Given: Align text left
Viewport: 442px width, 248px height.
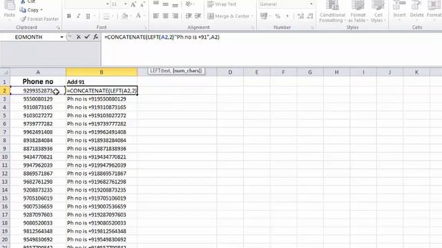Looking at the screenshot, I should pos(156,16).
